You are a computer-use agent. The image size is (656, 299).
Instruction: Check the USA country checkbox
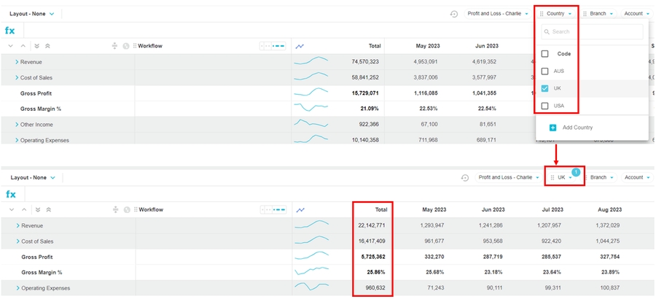(544, 106)
